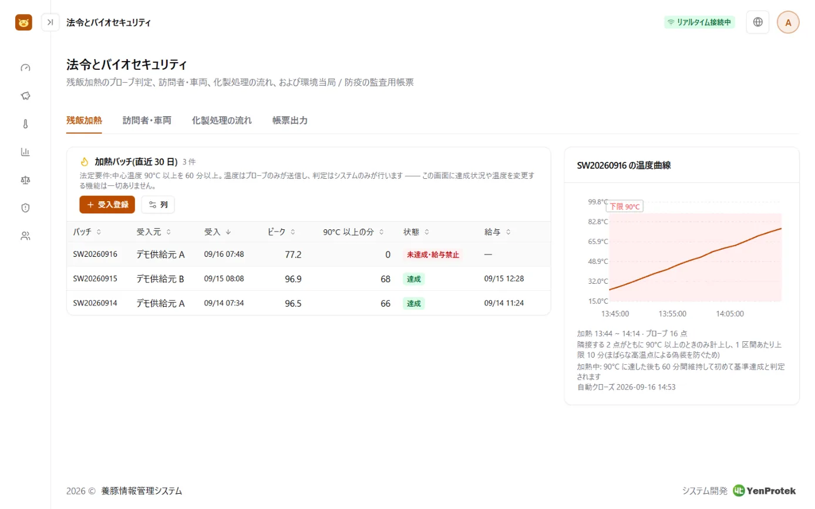Click the received time 09/16 07:48
The height and width of the screenshot is (509, 815).
click(x=224, y=254)
